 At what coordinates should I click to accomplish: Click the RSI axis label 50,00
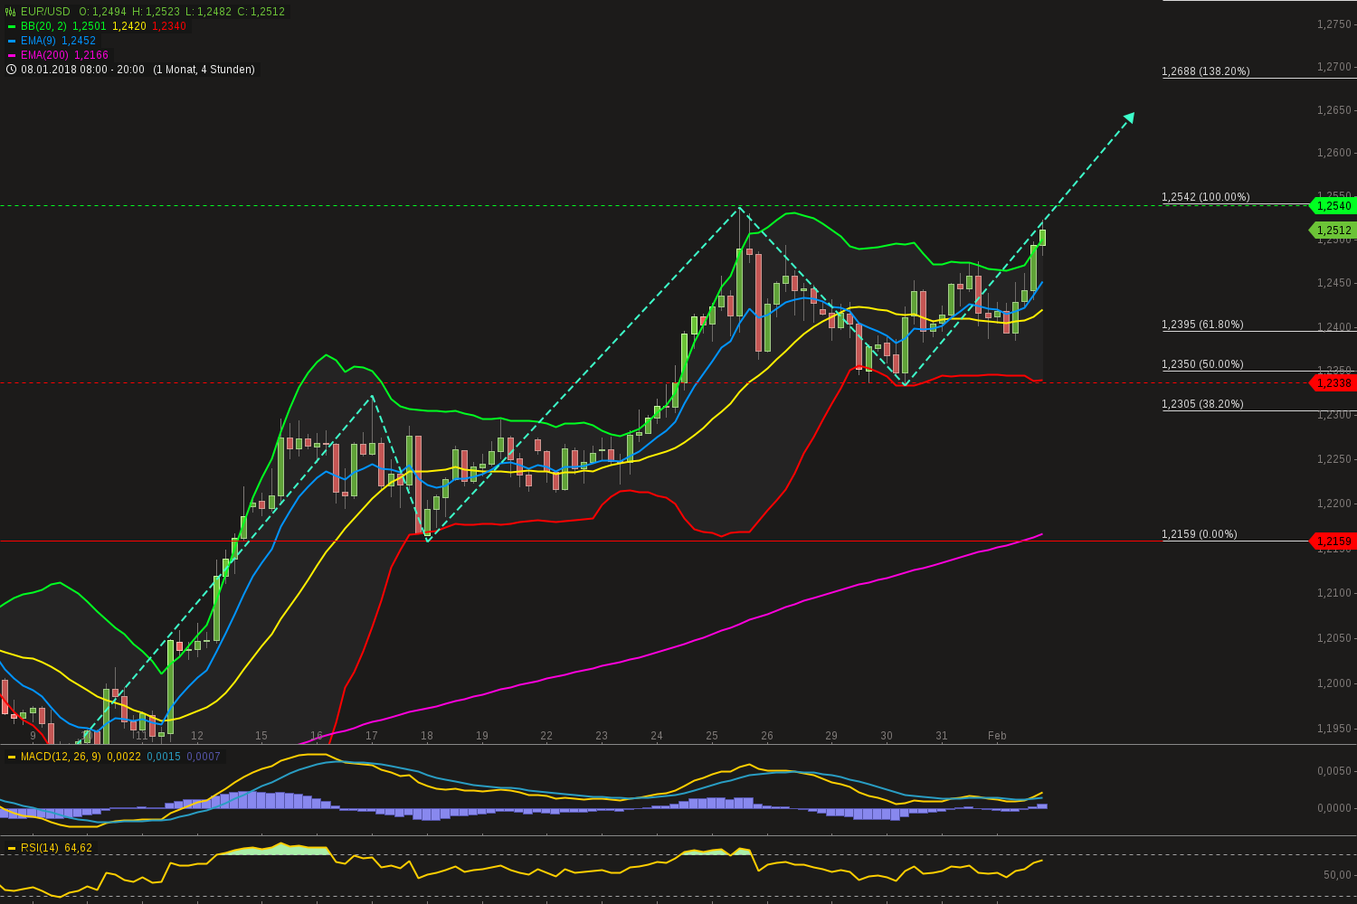click(x=1337, y=875)
